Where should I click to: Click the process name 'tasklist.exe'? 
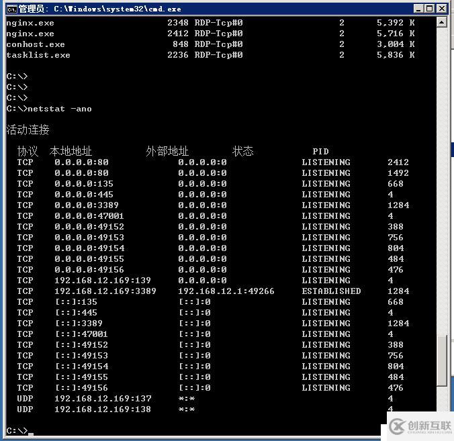(x=38, y=55)
